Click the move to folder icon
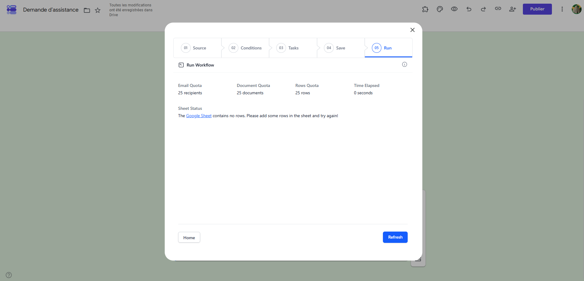 point(87,10)
